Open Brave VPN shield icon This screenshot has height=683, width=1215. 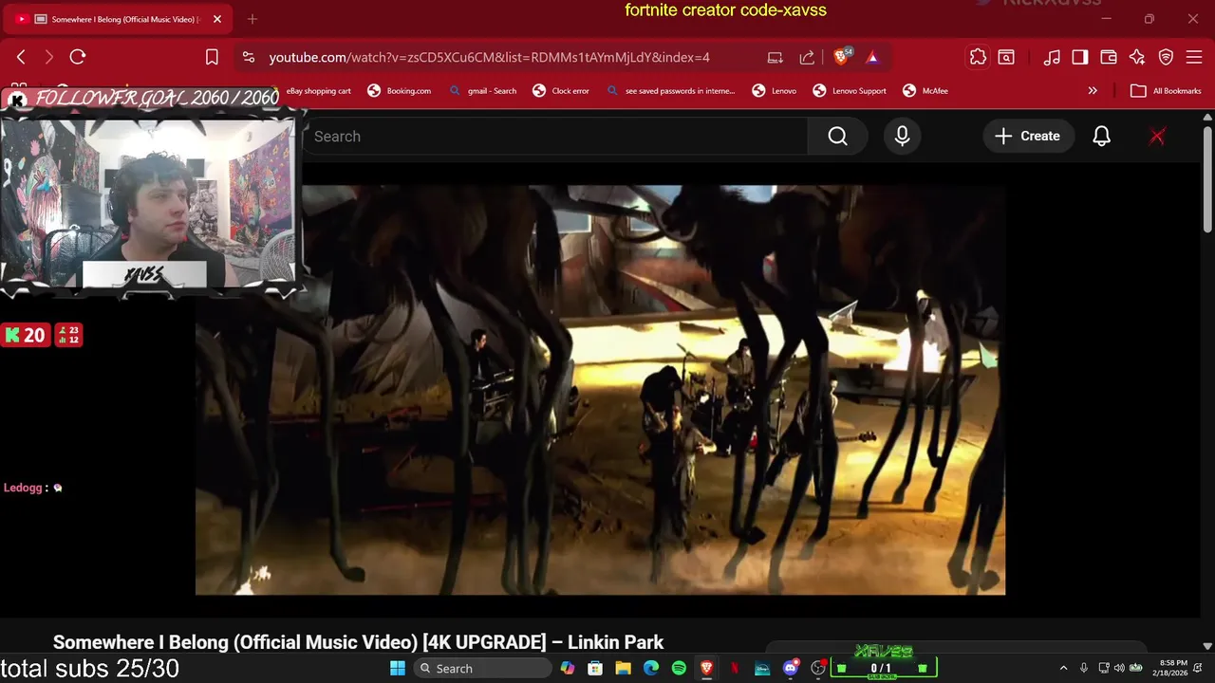pos(1166,57)
